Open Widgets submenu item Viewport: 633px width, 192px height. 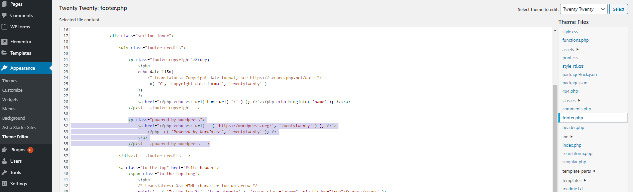[x=10, y=99]
